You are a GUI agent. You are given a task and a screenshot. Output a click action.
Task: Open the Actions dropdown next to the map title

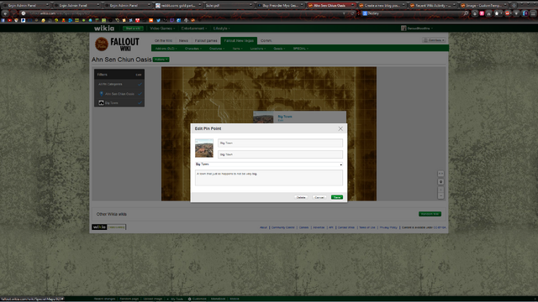click(x=161, y=60)
